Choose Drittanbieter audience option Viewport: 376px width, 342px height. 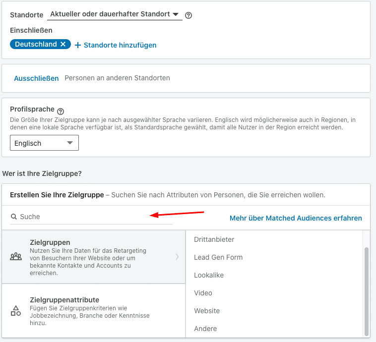tap(214, 239)
